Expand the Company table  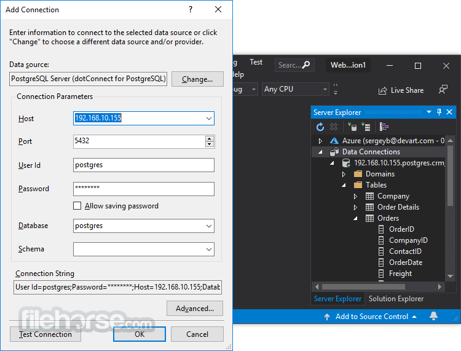(355, 196)
